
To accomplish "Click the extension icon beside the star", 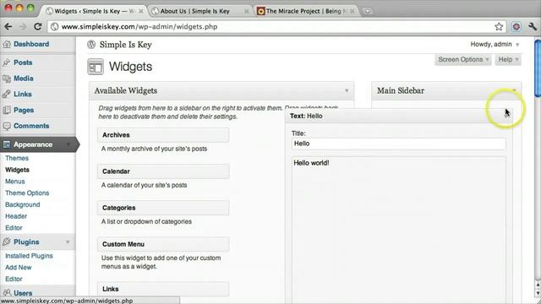I will tap(516, 26).
